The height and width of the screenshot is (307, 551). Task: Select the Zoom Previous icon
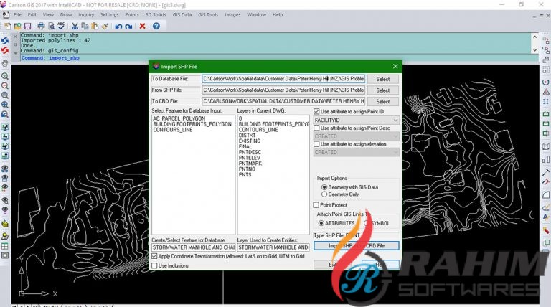point(5,114)
